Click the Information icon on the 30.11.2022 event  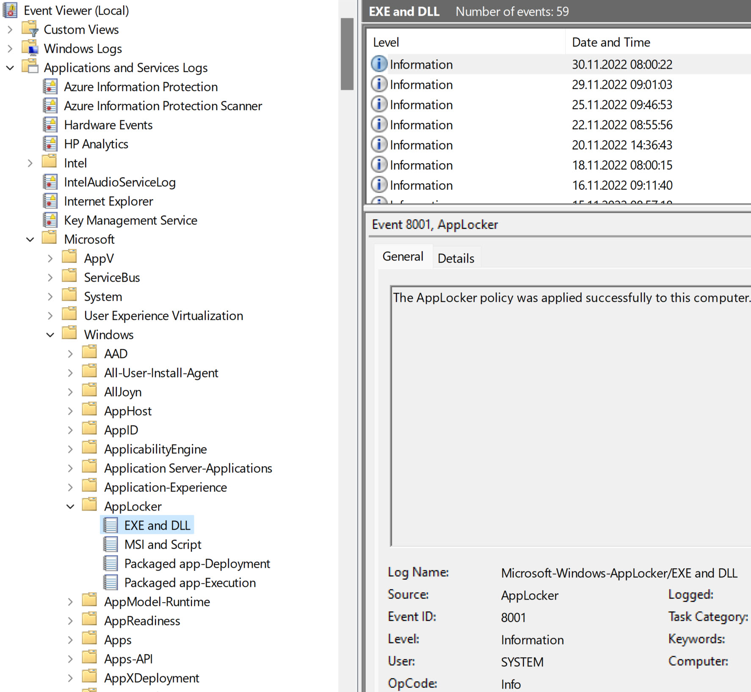[x=378, y=64]
